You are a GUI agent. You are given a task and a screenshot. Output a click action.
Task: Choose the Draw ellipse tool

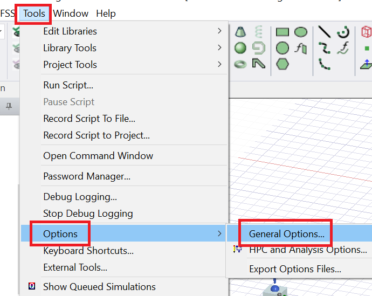click(301, 32)
